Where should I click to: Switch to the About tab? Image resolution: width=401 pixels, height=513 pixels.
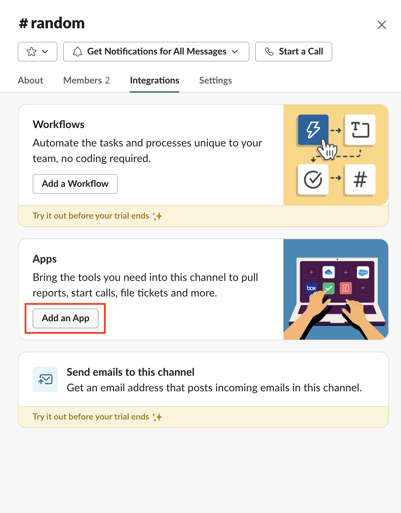point(30,80)
